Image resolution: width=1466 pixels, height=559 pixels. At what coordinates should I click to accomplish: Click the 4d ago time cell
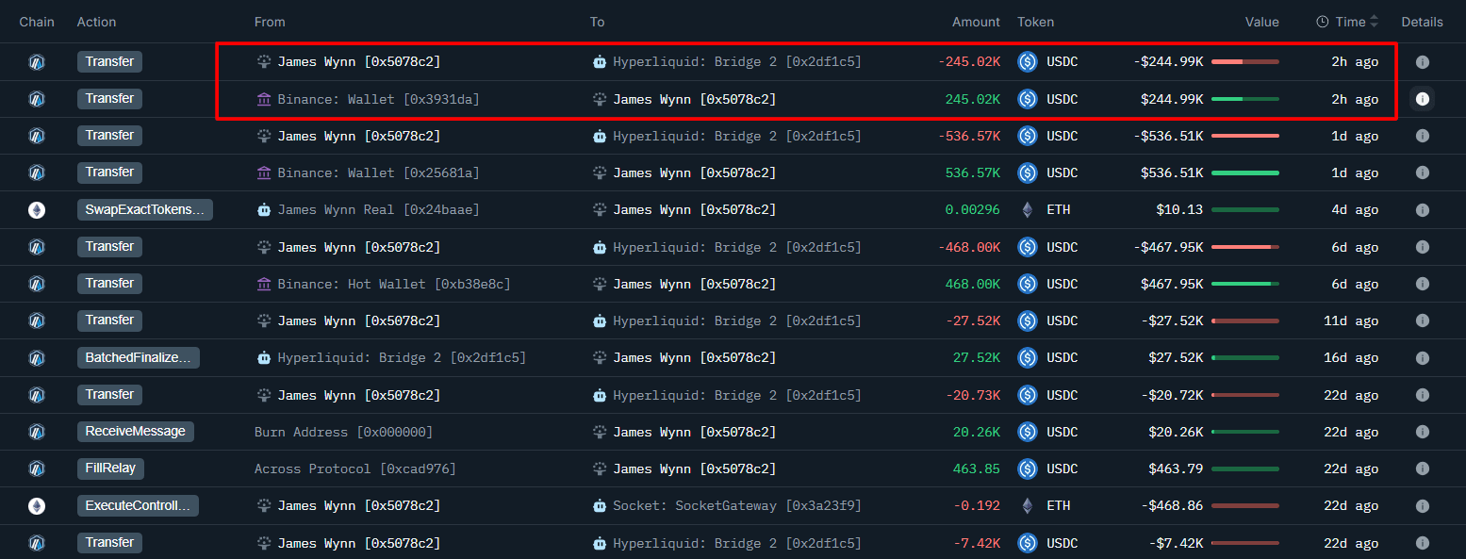pos(1355,210)
